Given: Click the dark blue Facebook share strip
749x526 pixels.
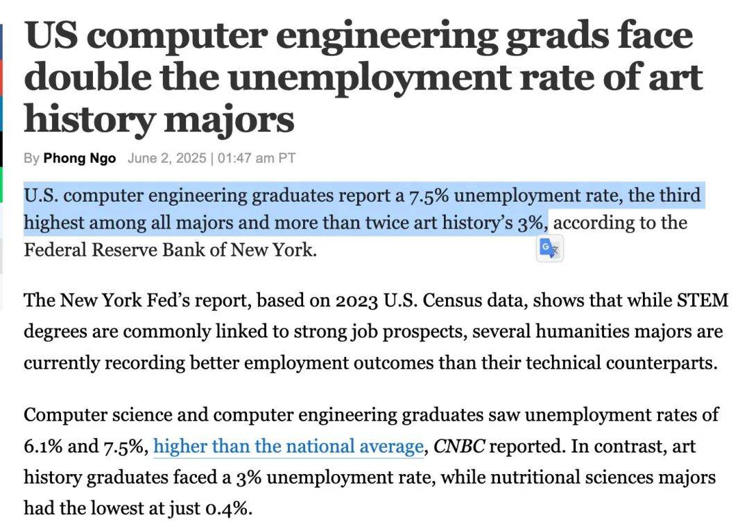Looking at the screenshot, I should [1, 40].
